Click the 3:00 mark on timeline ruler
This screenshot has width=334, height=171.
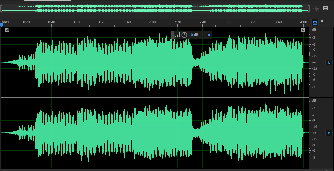click(228, 22)
